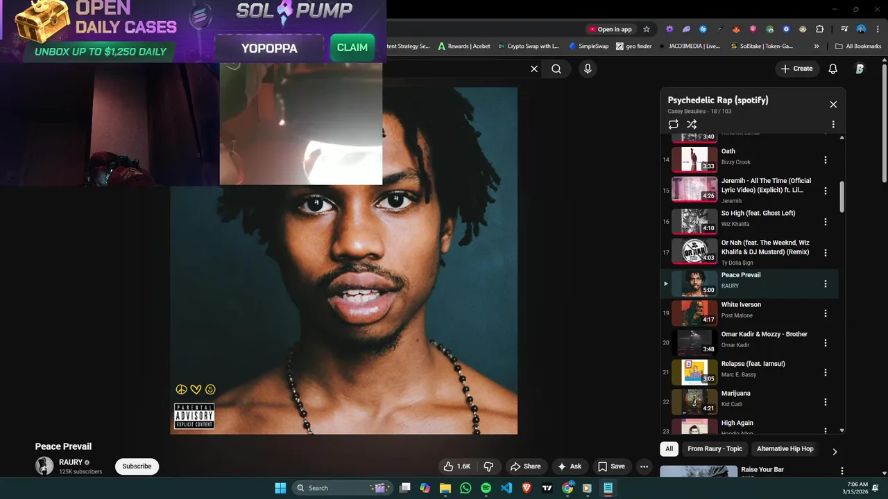Open more options for the Marijuana track
The height and width of the screenshot is (499, 888).
826,402
